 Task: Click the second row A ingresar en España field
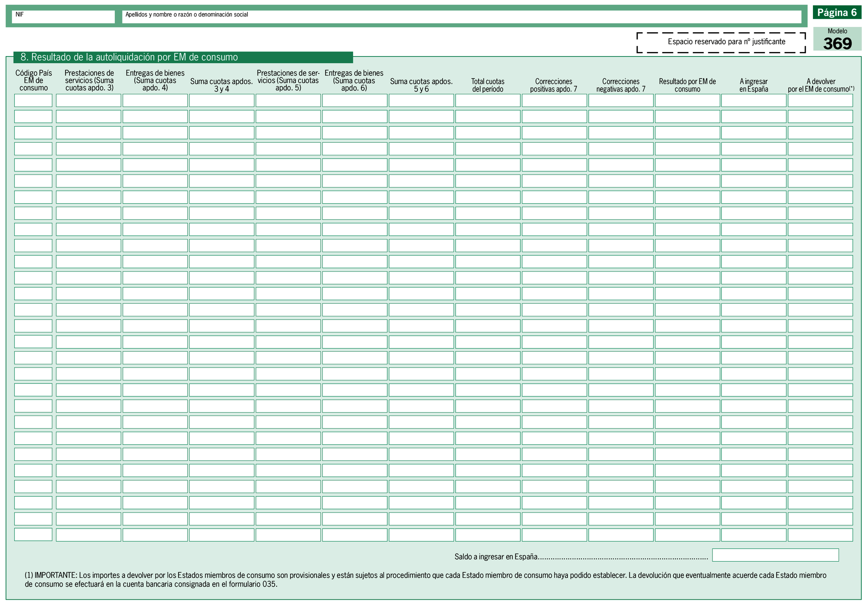tap(754, 117)
